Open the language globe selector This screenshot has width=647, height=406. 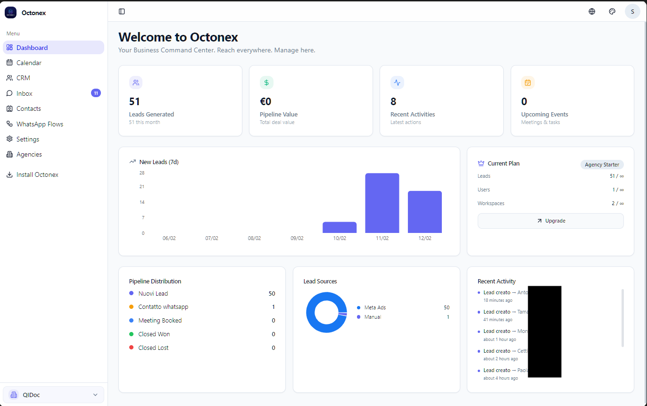point(591,11)
